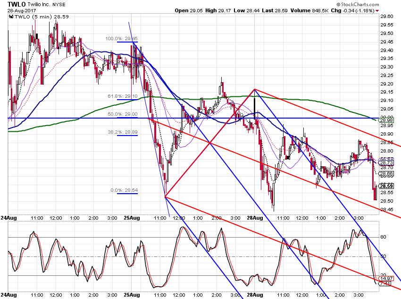401x299 pixels.
Task: Click the High 29.17 value
Action: 218,11
